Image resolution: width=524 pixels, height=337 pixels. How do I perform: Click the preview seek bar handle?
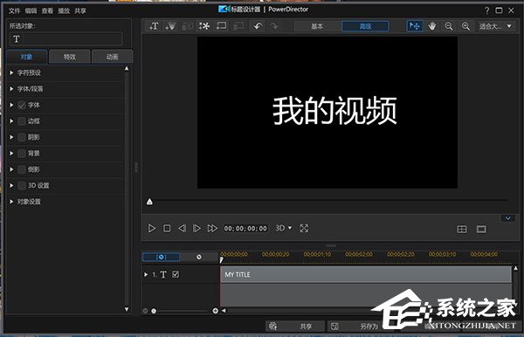click(149, 202)
